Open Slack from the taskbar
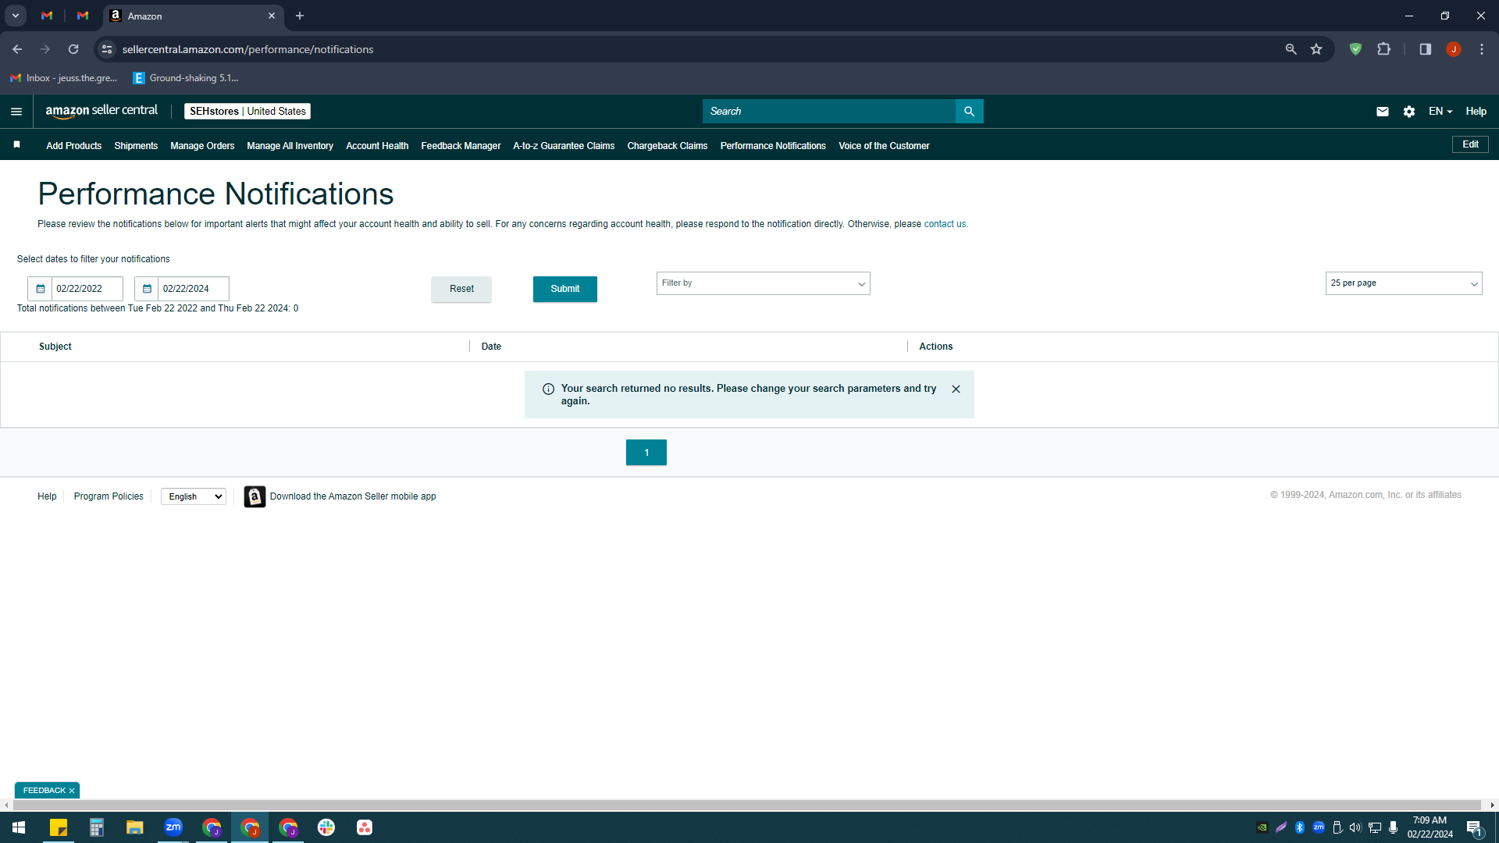The width and height of the screenshot is (1499, 843). [x=326, y=827]
